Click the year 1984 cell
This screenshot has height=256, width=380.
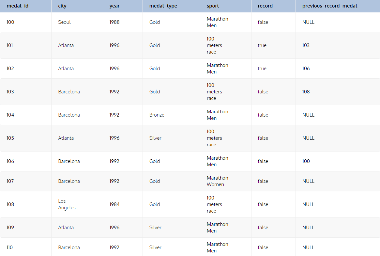[x=114, y=204]
